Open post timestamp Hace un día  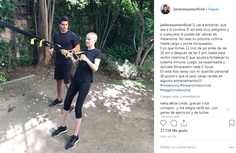(x=168, y=136)
